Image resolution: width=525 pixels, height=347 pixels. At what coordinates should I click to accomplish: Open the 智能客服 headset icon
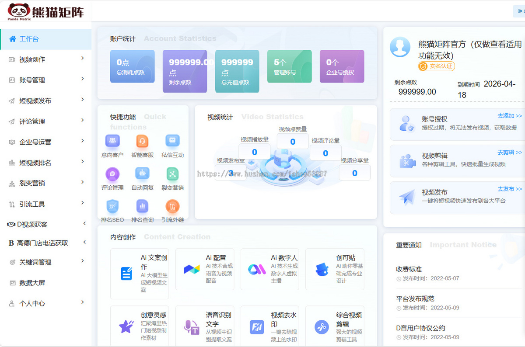142,141
